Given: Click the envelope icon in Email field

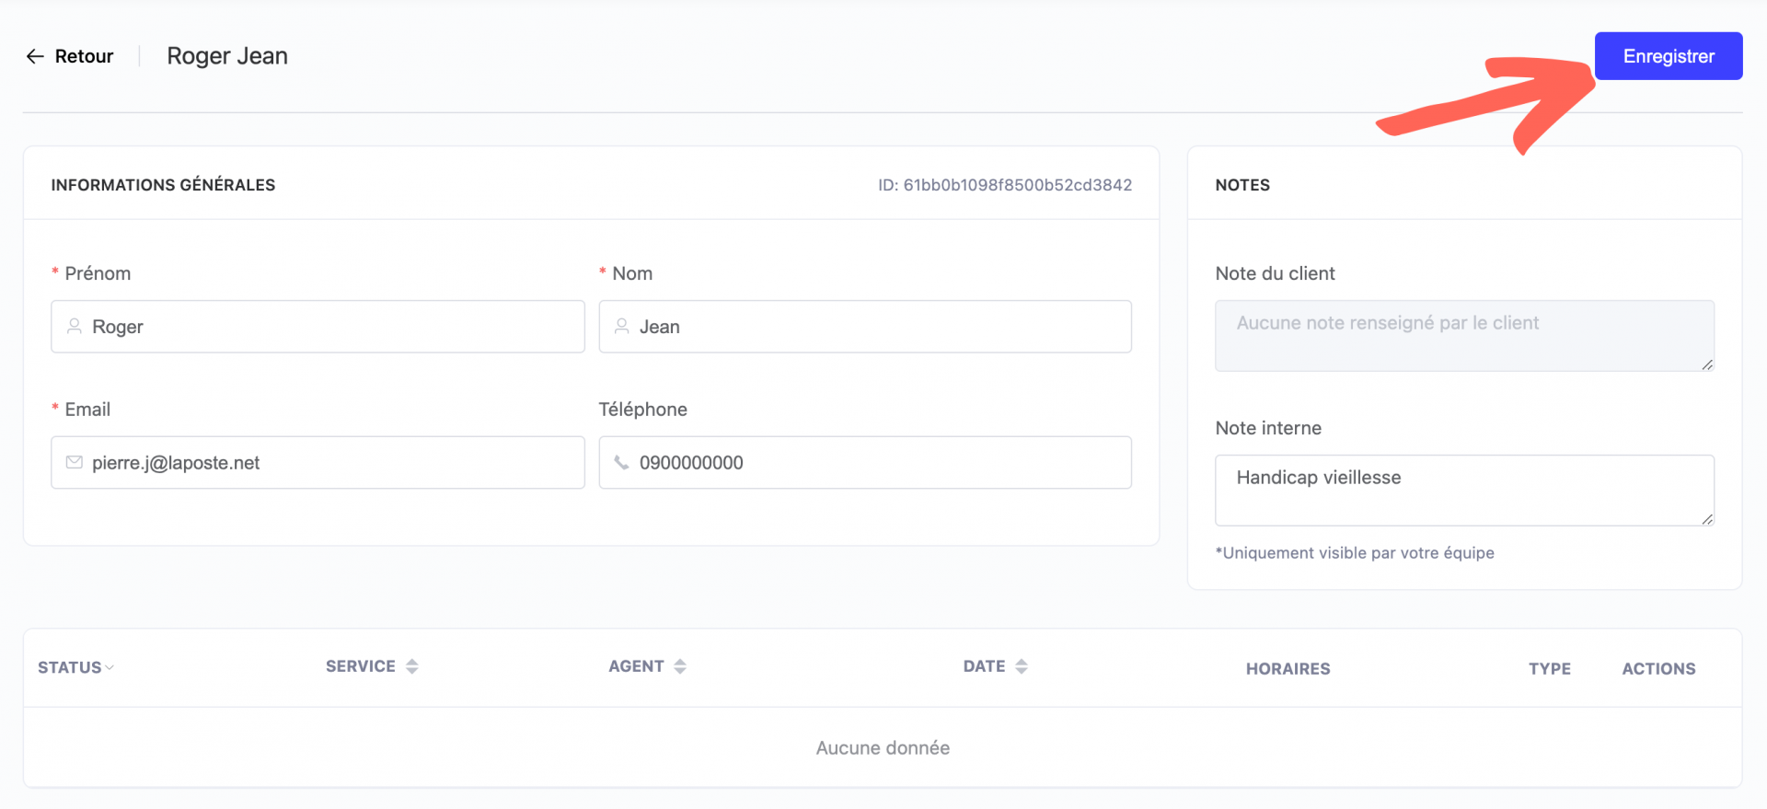Looking at the screenshot, I should click(x=75, y=463).
